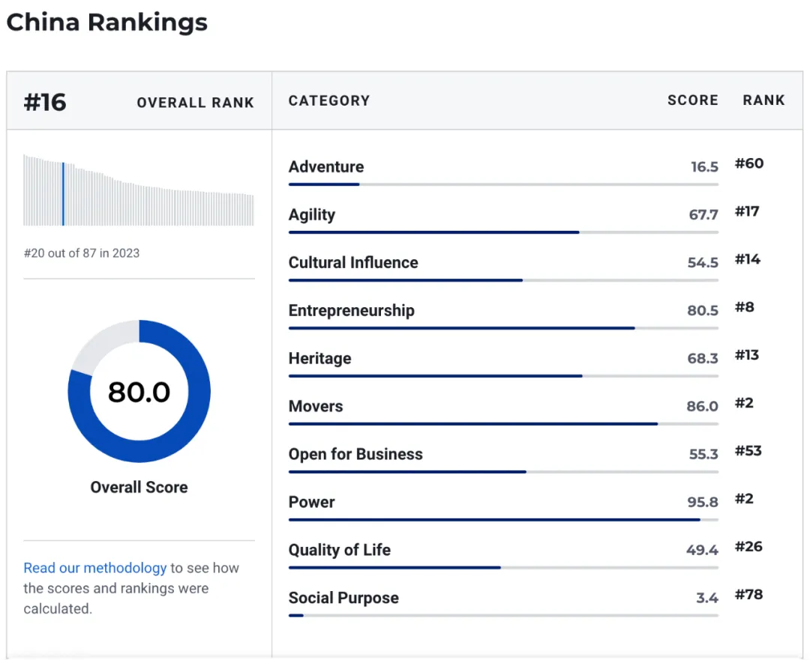Click the CATEGORY column header
The height and width of the screenshot is (660, 810).
(328, 100)
